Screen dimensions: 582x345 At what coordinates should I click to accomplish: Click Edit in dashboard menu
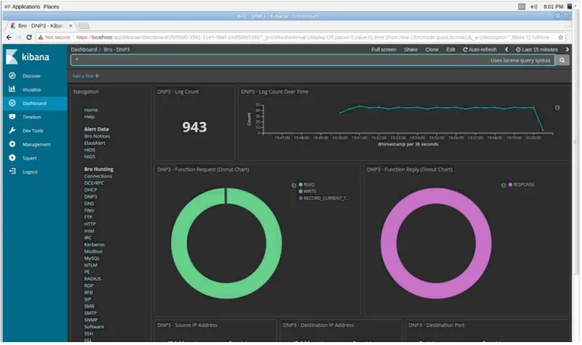coord(451,50)
